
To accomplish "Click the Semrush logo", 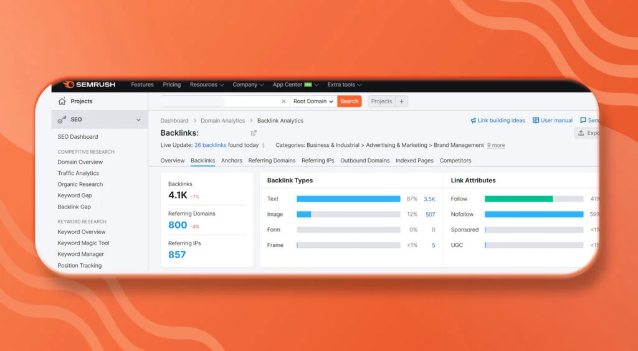I will [x=90, y=85].
